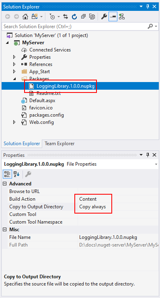Click the Property Pages wrench icon
Image resolution: width=160 pixels, height=298 pixels.
28,174
